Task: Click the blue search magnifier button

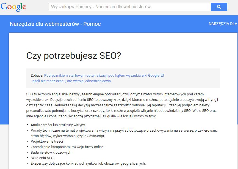Action: point(219,7)
